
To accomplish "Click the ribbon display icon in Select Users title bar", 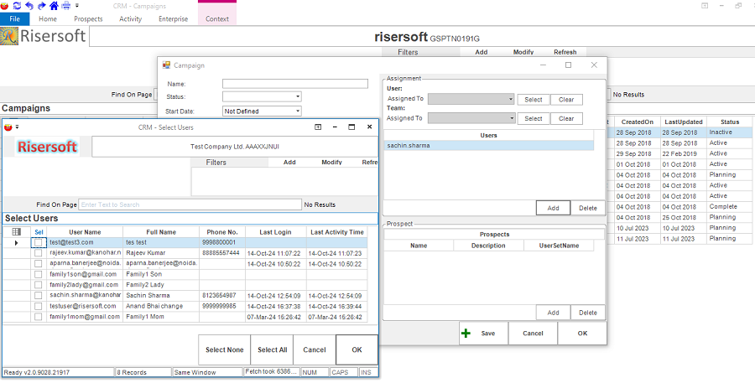I will [x=318, y=127].
